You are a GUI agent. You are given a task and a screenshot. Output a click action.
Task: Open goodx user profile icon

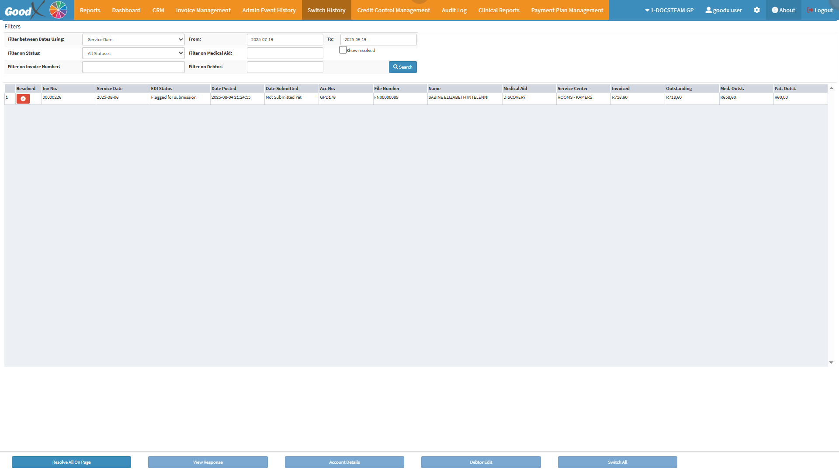(708, 10)
